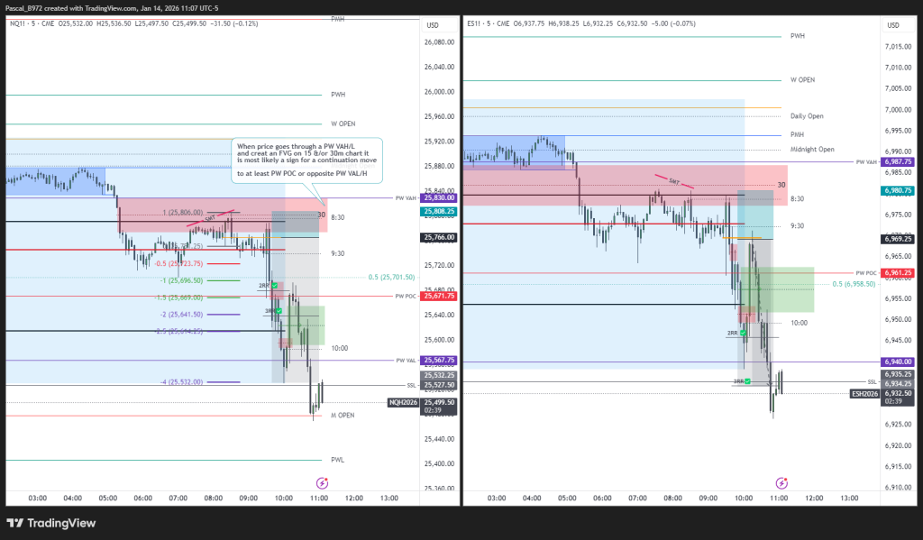
Task: Click the ESH2026 price label
Action: pyautogui.click(x=864, y=393)
